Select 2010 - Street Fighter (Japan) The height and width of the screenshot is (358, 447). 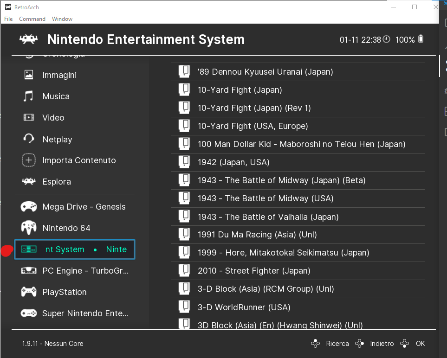coord(298,271)
